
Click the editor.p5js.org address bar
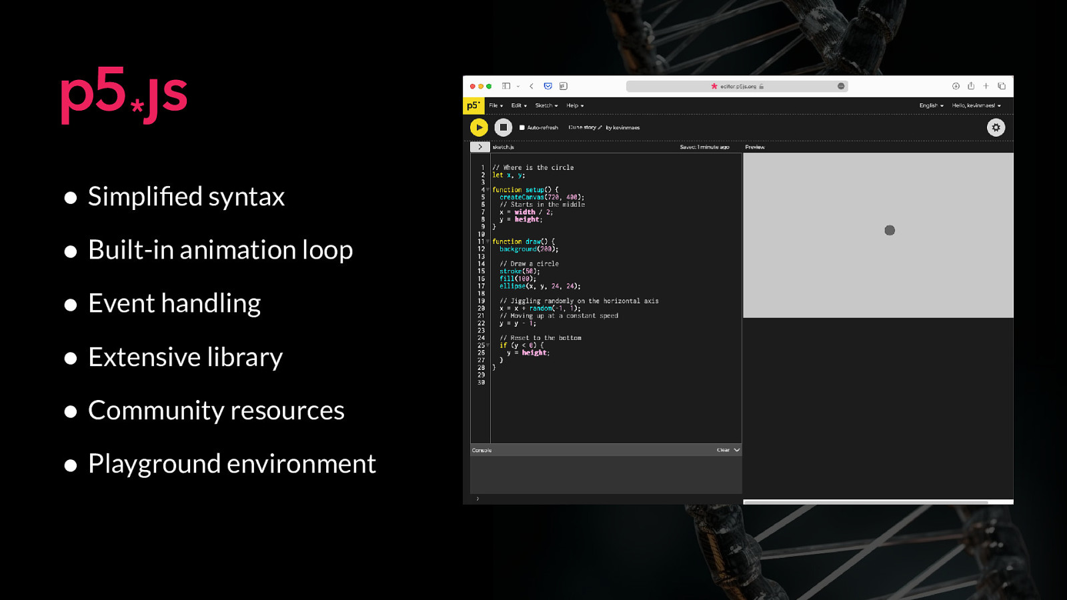coord(737,86)
